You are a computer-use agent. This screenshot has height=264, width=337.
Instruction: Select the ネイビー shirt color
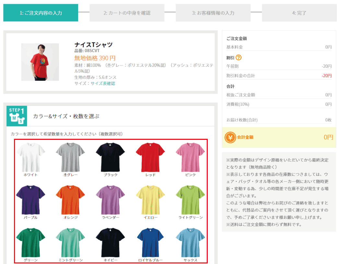(x=110, y=242)
